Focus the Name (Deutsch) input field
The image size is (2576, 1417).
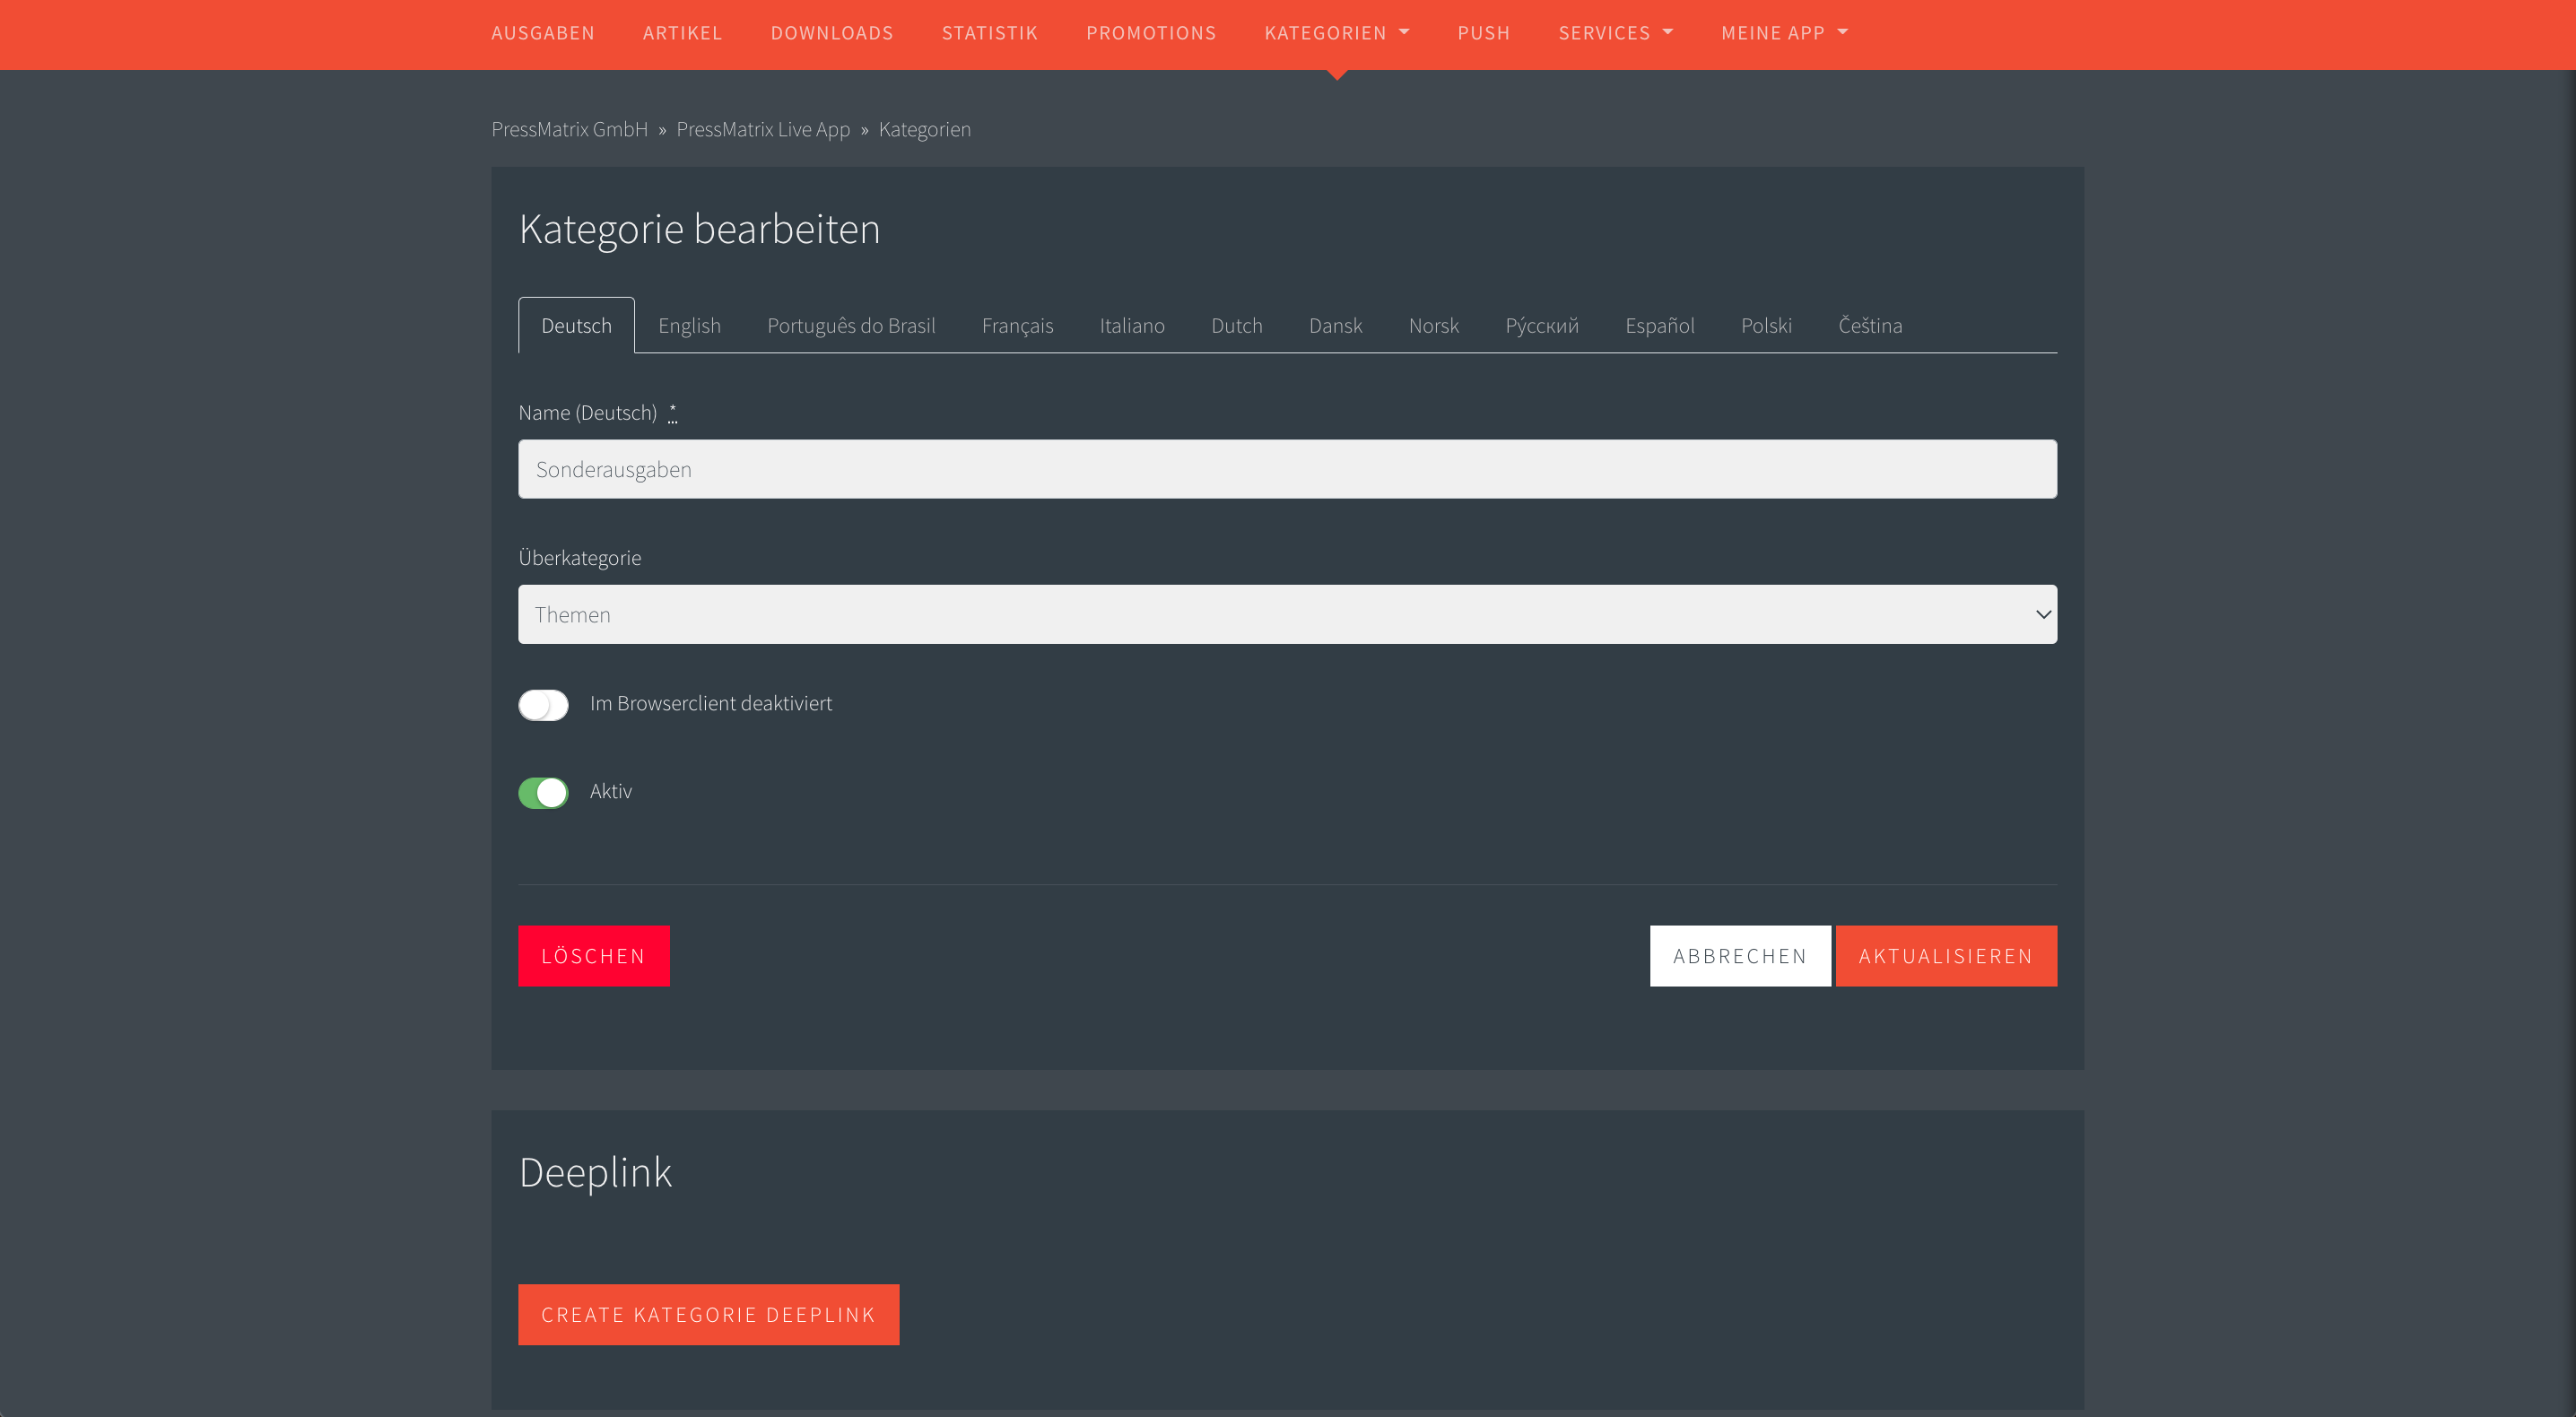pos(1287,469)
